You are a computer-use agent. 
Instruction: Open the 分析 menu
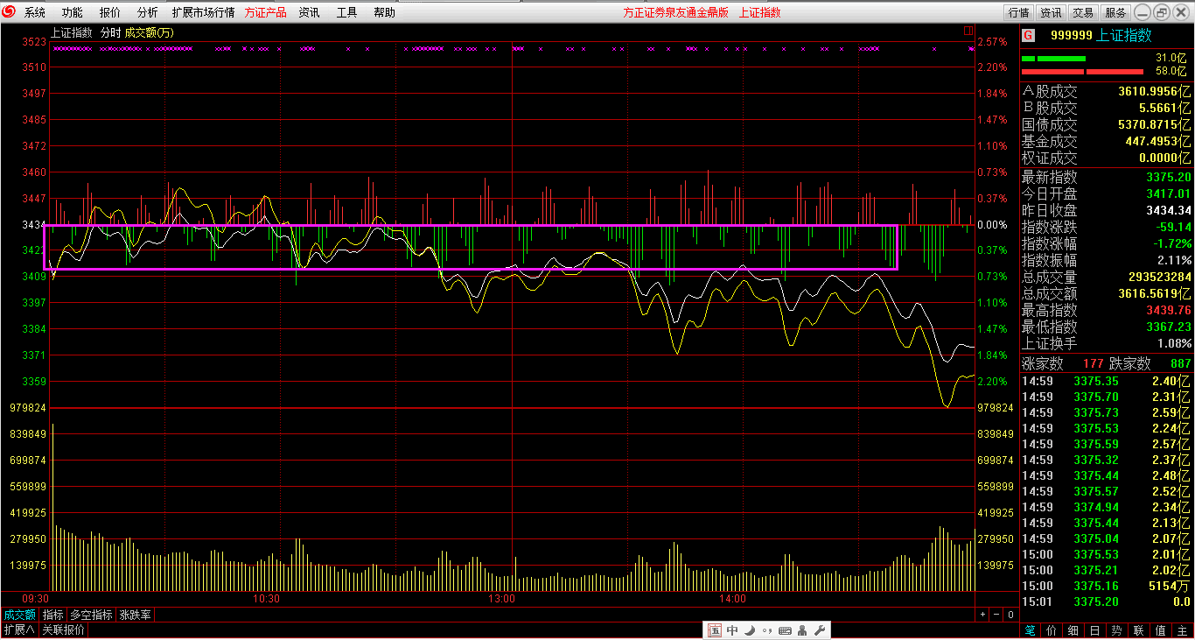(148, 12)
